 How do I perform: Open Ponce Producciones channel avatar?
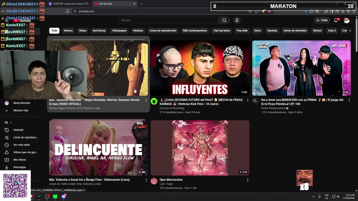[x=256, y=101]
